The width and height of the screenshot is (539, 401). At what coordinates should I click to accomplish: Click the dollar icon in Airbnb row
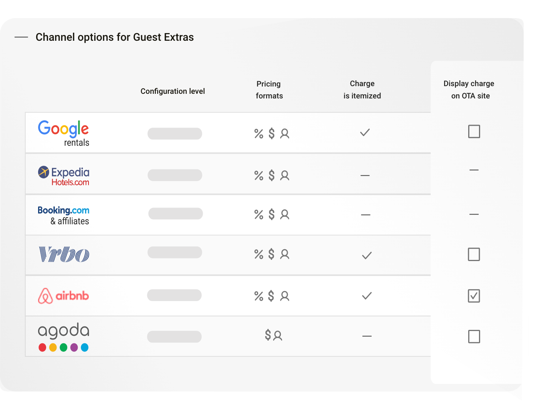(271, 296)
